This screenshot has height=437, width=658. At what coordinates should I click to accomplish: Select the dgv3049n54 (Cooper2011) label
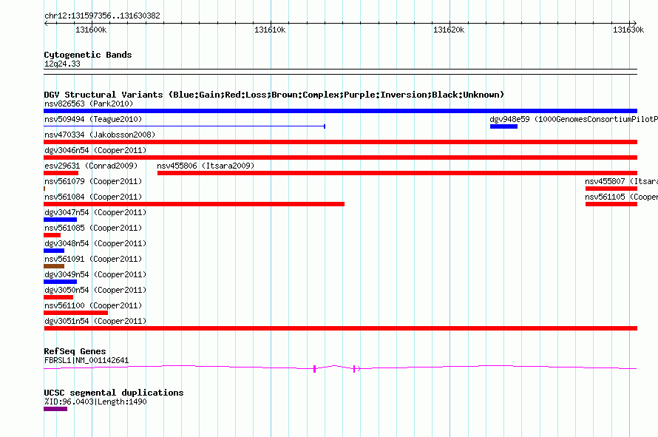point(95,274)
